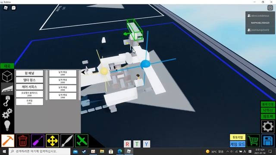Viewport: 276px width, 155px height.
Task: Select the third wing panel part
Action: coord(63,88)
